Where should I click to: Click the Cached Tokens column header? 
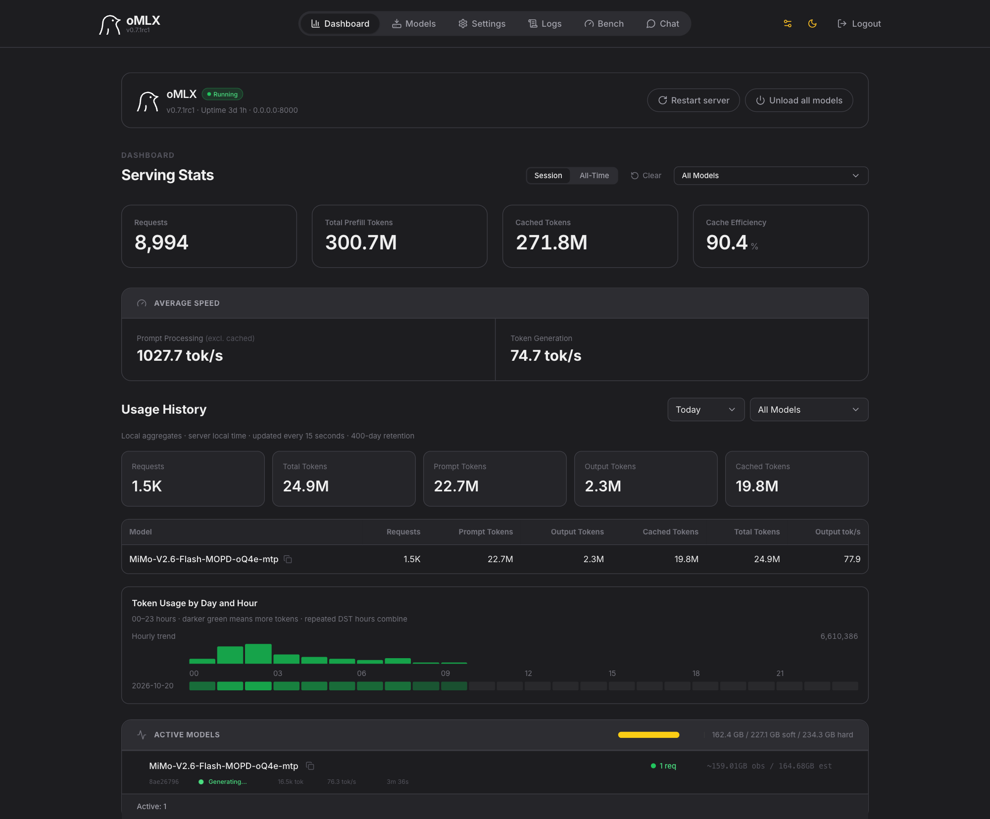(670, 532)
